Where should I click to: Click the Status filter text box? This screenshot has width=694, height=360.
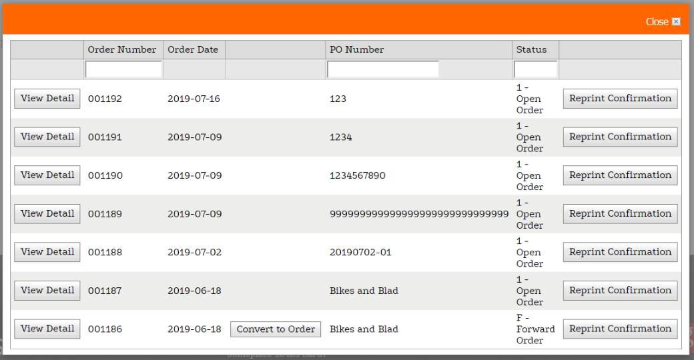[x=535, y=69]
